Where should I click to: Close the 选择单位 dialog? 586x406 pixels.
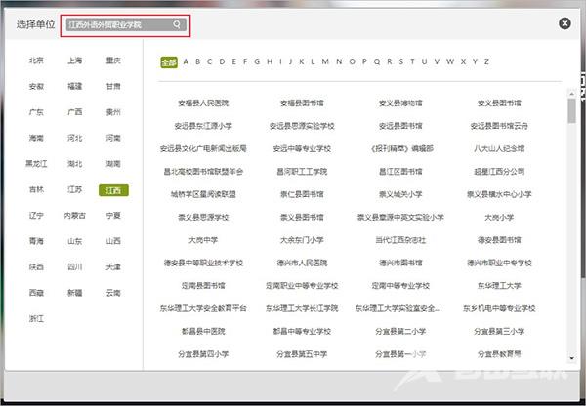[565, 24]
